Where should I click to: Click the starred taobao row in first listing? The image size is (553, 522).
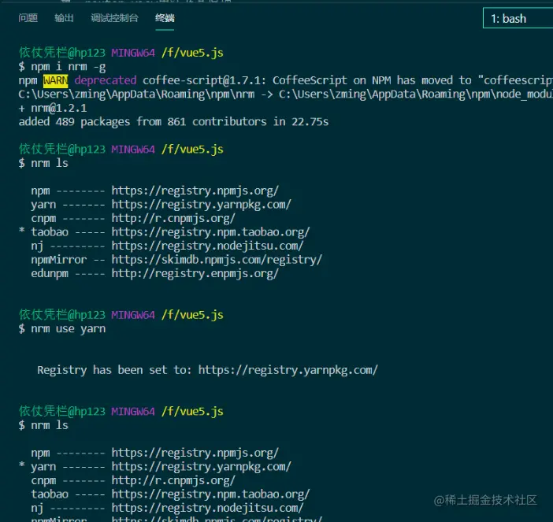tap(164, 232)
